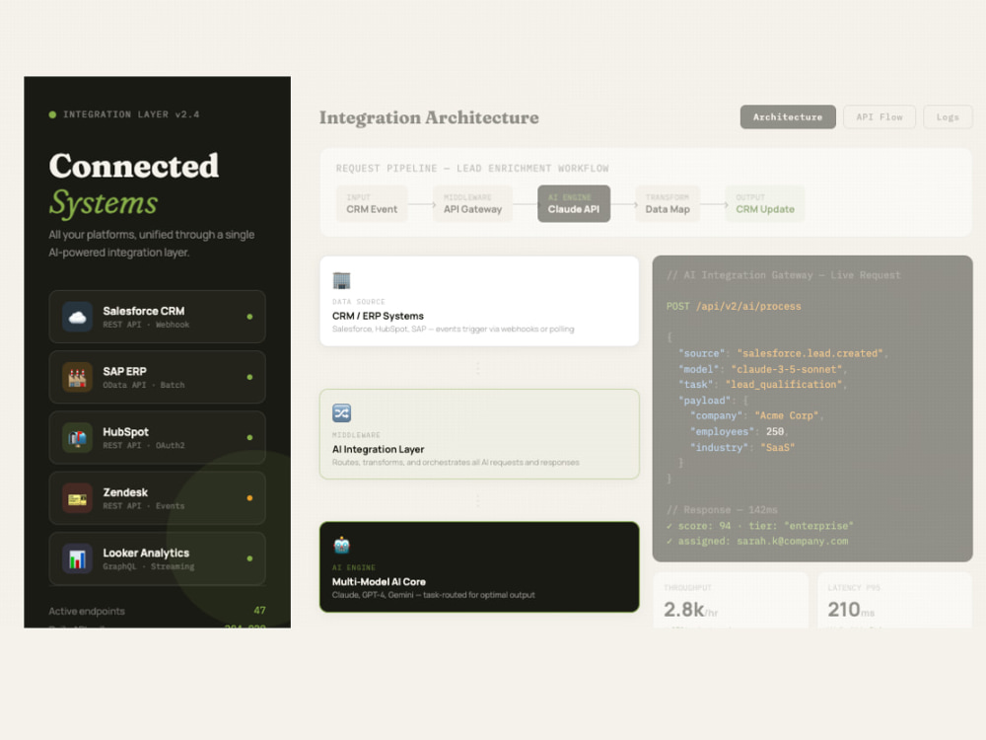The height and width of the screenshot is (740, 986).
Task: Click the "salesforce.lead.created" source value
Action: click(810, 353)
